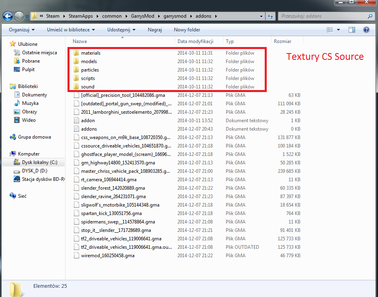Create a new folder with Nowy folder
This screenshot has height=297, width=378.
187,30
